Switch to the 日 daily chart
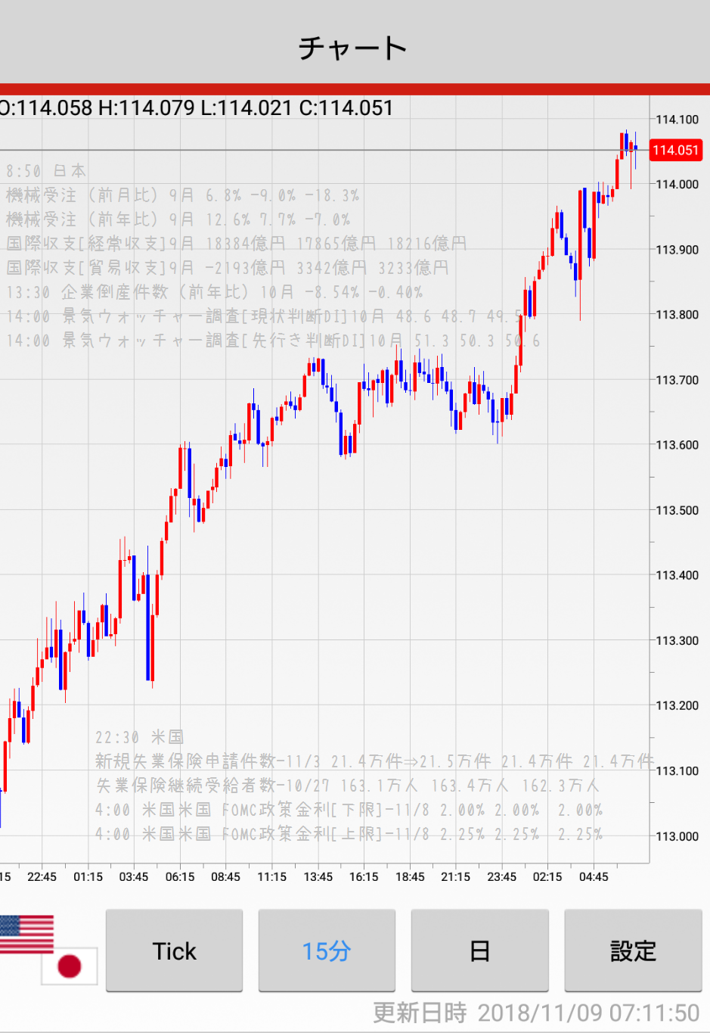This screenshot has height=1033, width=710. [x=479, y=951]
